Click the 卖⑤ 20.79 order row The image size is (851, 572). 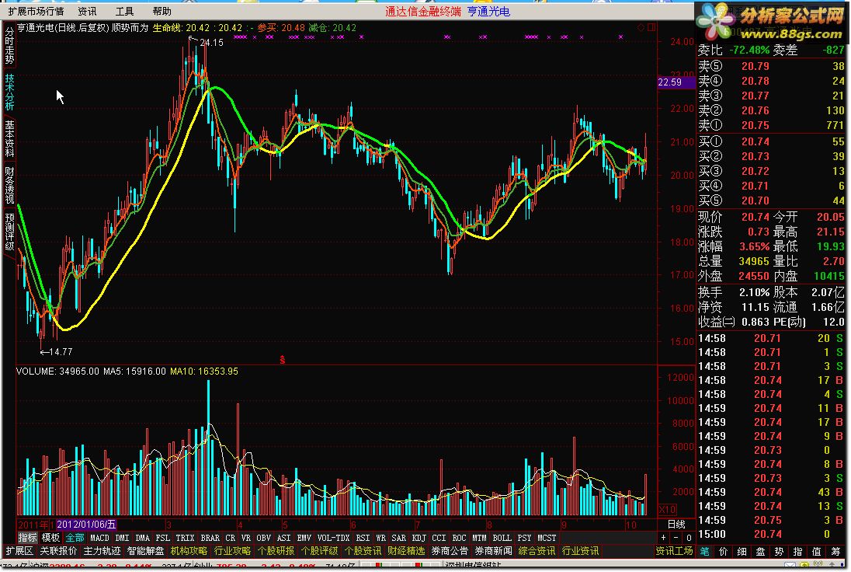coord(771,66)
